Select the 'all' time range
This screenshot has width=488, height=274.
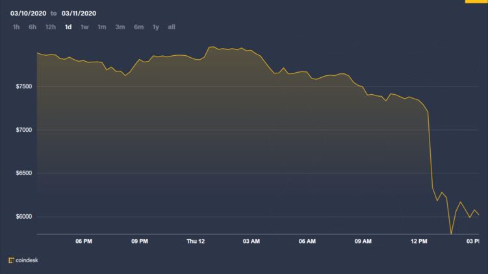click(172, 27)
